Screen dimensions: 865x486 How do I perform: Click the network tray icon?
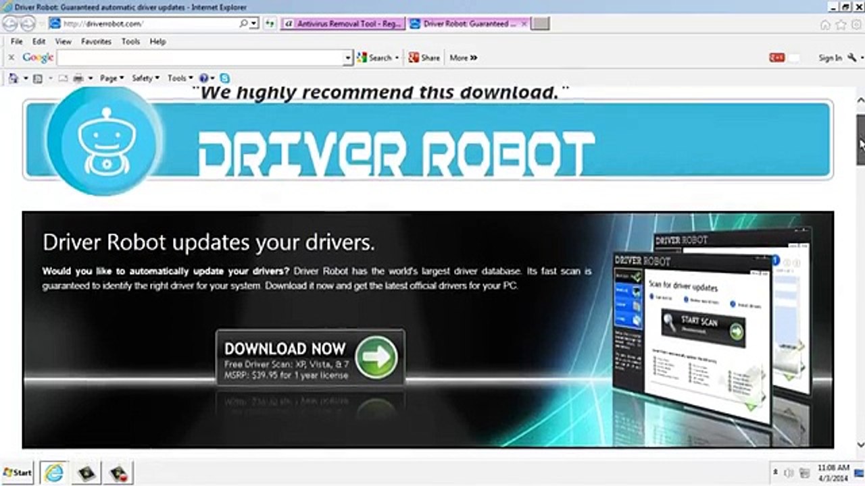(x=804, y=473)
